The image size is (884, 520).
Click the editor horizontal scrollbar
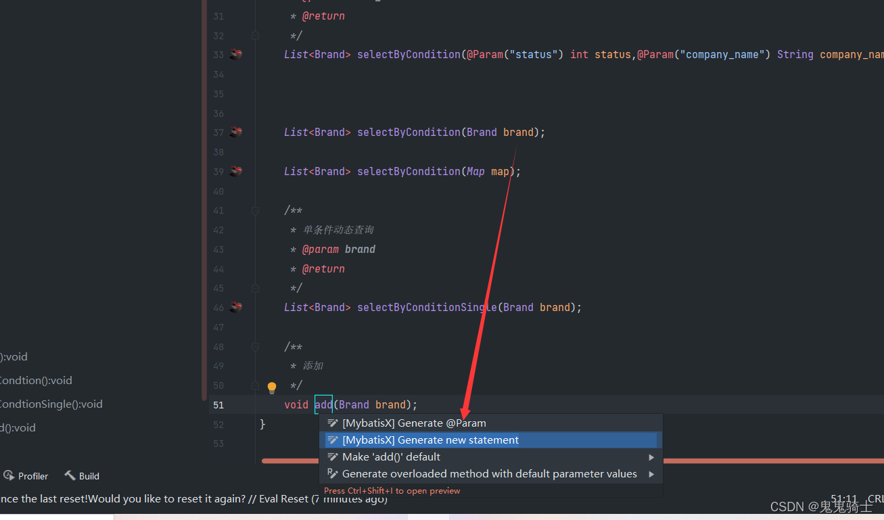(572, 461)
